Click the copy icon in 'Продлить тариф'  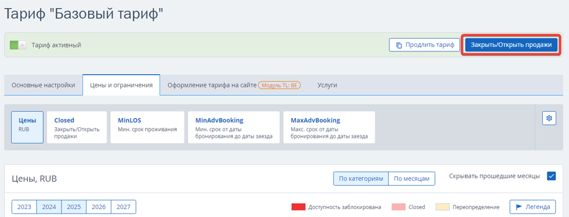point(399,45)
